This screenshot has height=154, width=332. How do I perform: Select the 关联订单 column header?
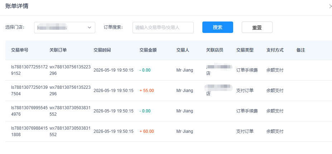(x=58, y=50)
